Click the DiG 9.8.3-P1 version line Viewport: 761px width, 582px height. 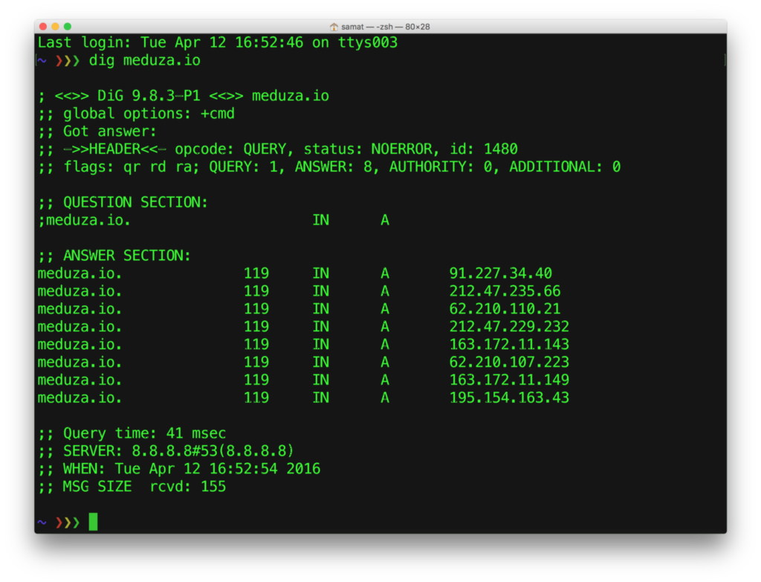coord(184,96)
